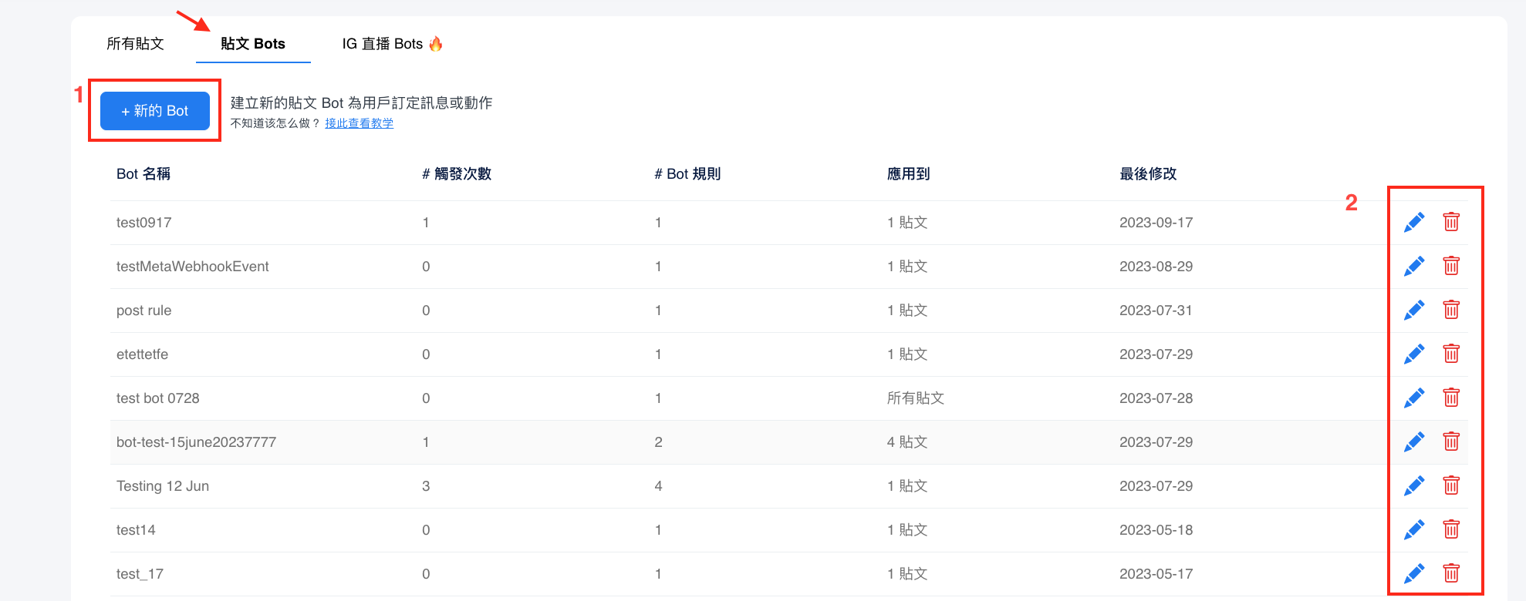Image resolution: width=1526 pixels, height=601 pixels.
Task: Edit the post rule bot
Action: (1413, 311)
